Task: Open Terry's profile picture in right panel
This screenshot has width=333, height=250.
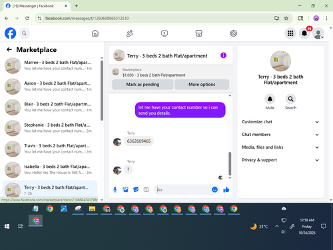Action: 280,61
